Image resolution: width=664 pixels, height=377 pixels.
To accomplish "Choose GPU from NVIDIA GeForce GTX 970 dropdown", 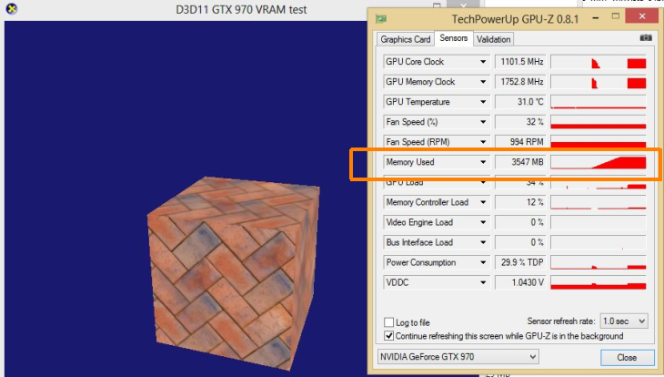I will tap(458, 357).
